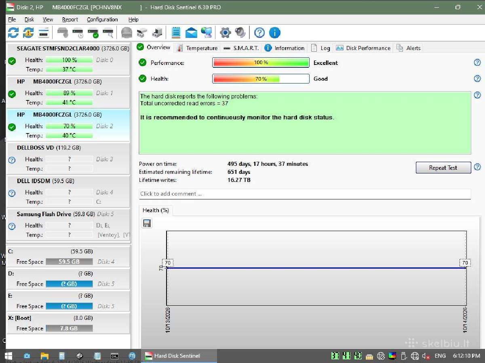Click '495 days, 17 hours, 37 minutes' value
The width and height of the screenshot is (485, 363).
(268, 164)
